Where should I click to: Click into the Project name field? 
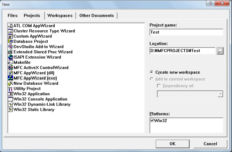click(x=187, y=32)
